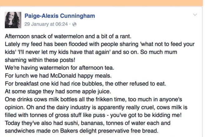Click the line starting 'Lately my feed'

[100, 44]
